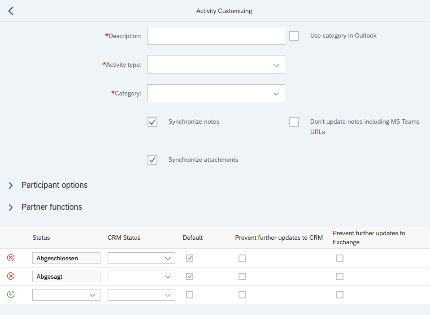Open the Category dropdown

276,94
